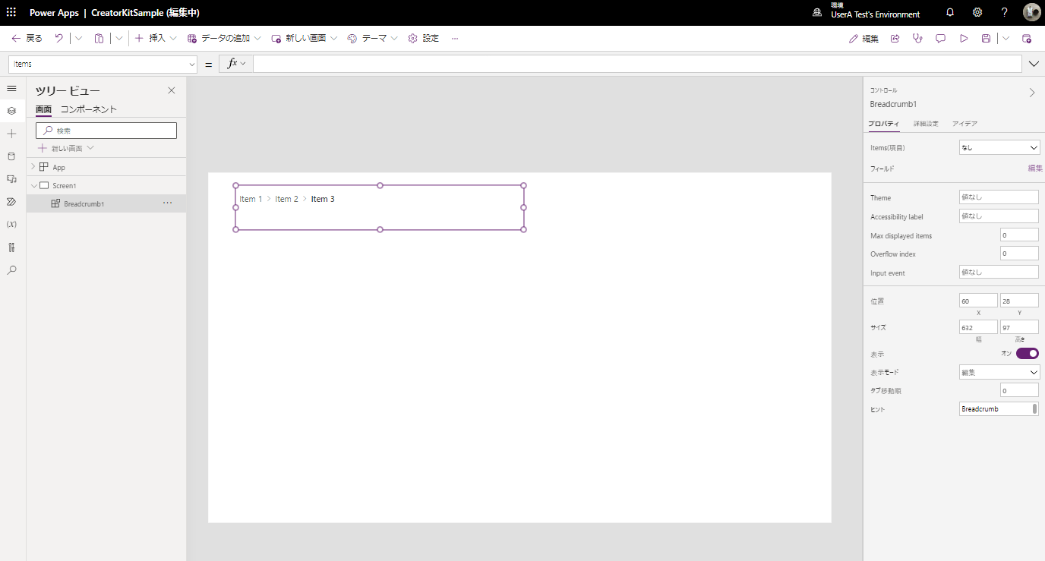Select the Insert (+) icon in left sidebar
Screen dimensions: 1045x561
coord(11,134)
